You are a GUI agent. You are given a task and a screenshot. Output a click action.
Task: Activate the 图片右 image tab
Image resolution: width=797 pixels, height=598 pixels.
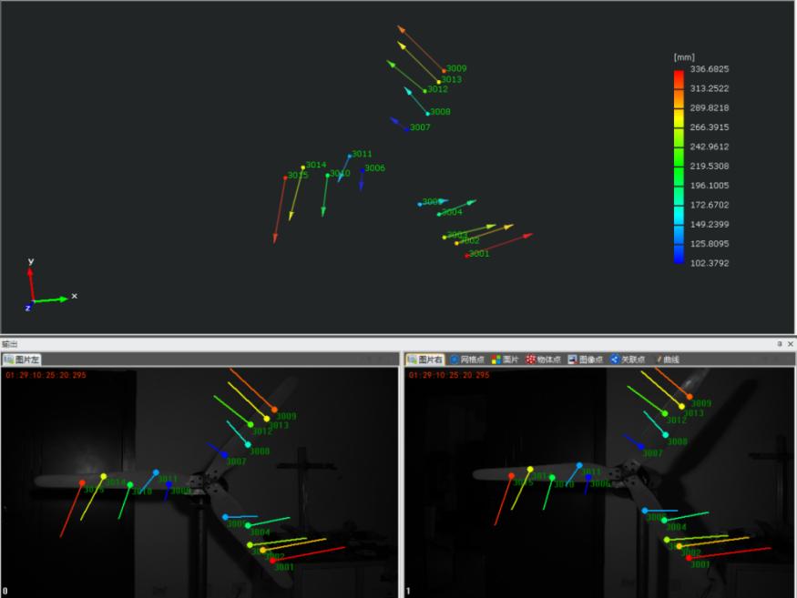click(425, 360)
